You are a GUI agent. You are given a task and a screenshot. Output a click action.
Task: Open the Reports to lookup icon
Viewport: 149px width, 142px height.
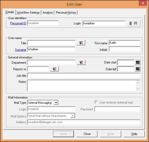click(55, 69)
